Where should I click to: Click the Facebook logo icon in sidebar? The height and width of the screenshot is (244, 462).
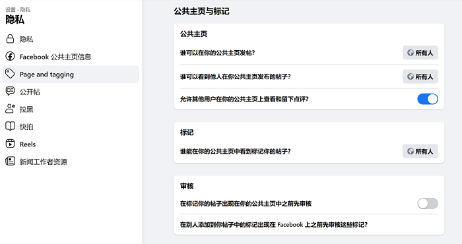[10, 56]
